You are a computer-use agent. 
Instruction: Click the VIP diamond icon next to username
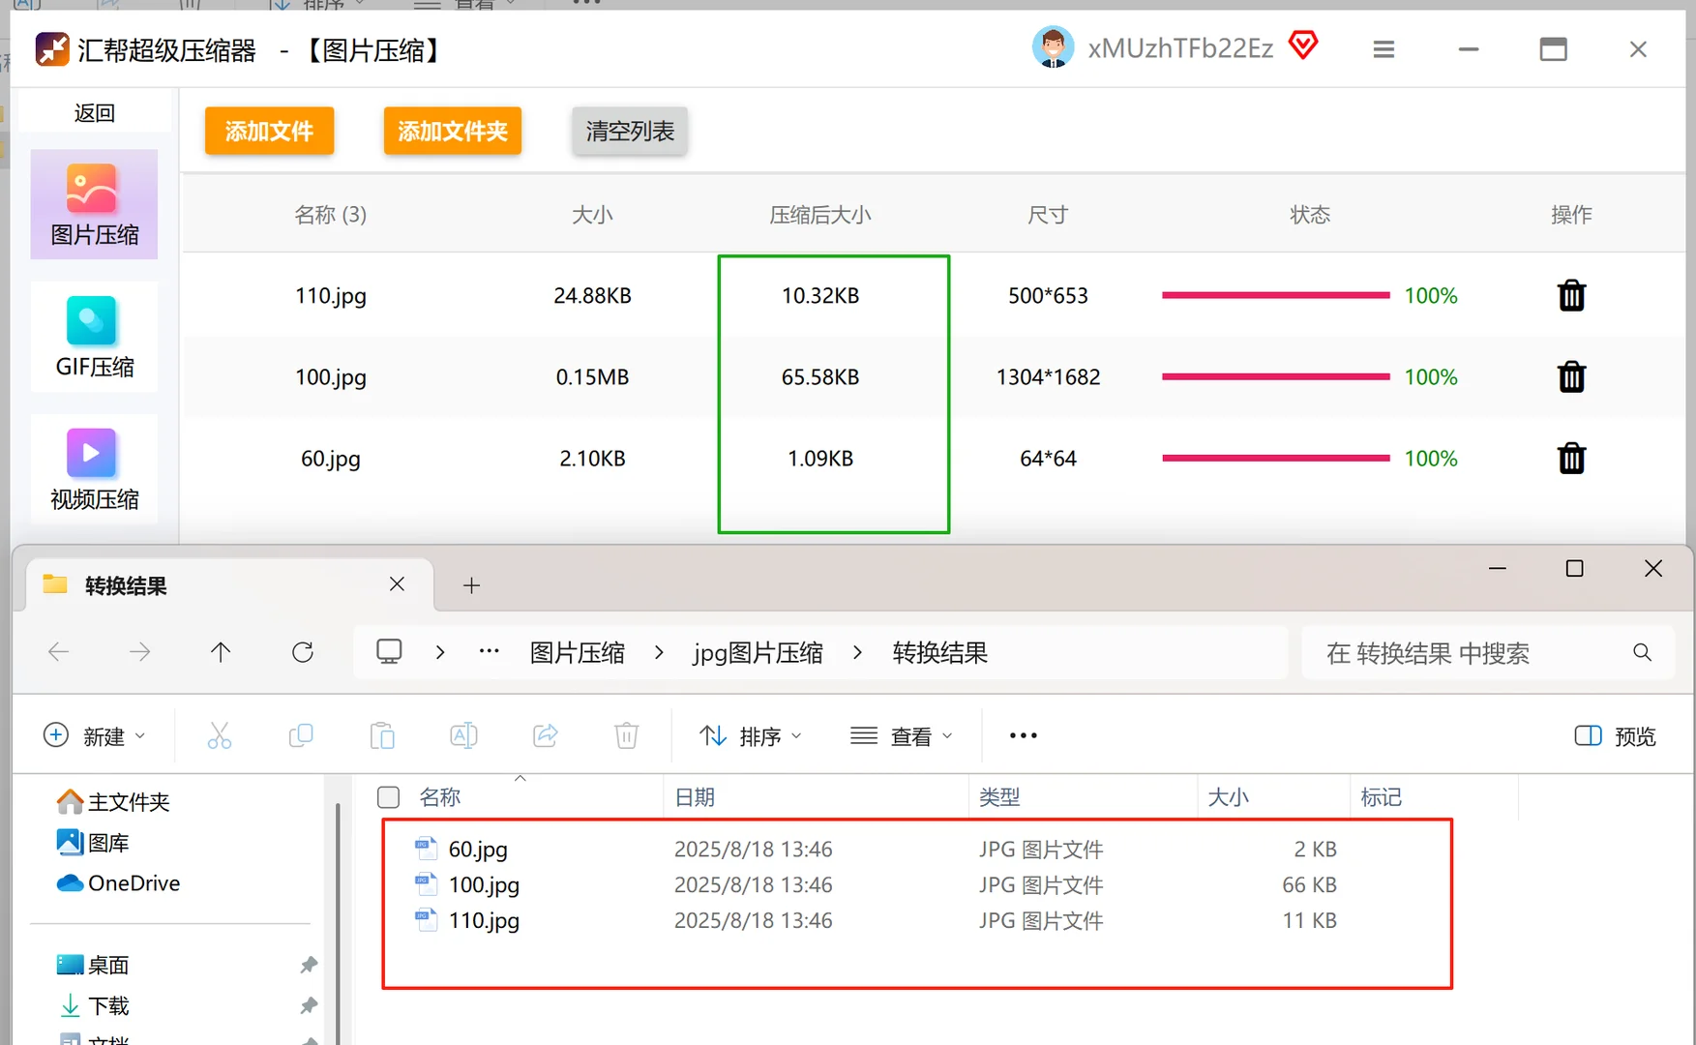(x=1303, y=45)
